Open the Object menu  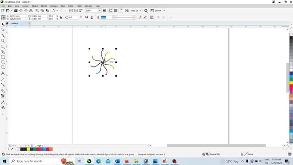pyautogui.click(x=35, y=6)
